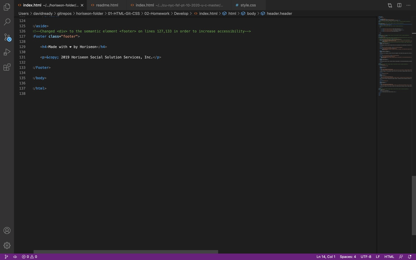Switch to the readme.html tab
Viewport: 416px width, 260px height.
coord(107,5)
